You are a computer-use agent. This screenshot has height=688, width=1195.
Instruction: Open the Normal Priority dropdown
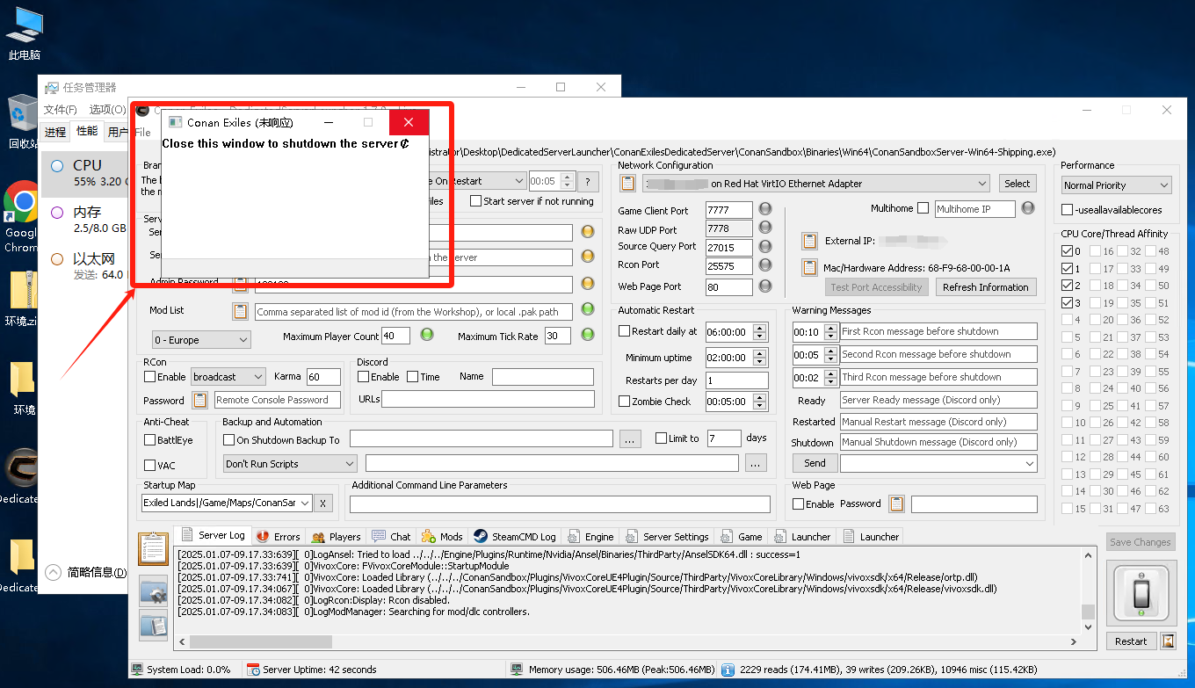(x=1116, y=185)
